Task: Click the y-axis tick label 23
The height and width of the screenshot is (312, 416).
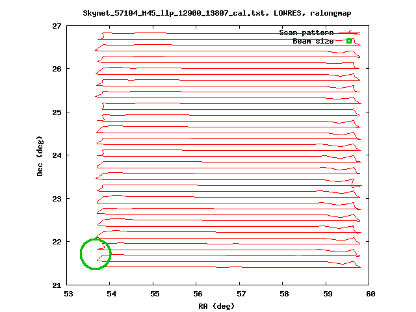Action: tap(57, 199)
